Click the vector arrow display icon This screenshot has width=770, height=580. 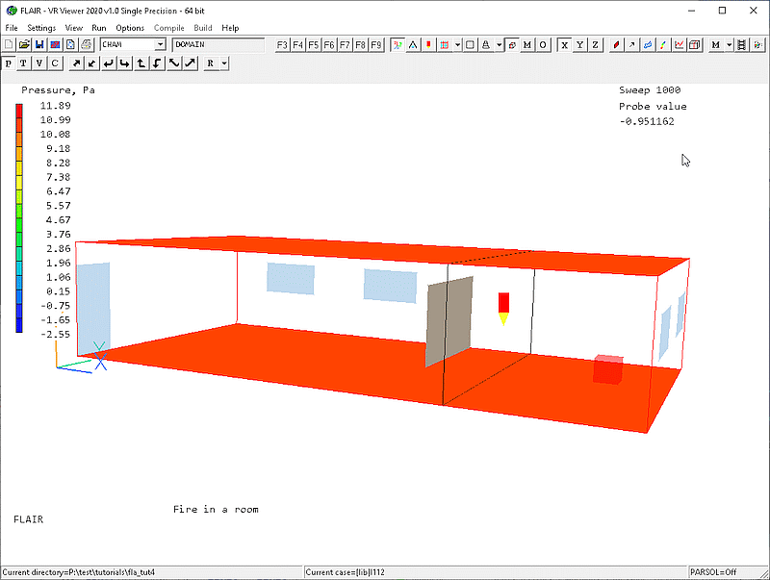tap(630, 45)
